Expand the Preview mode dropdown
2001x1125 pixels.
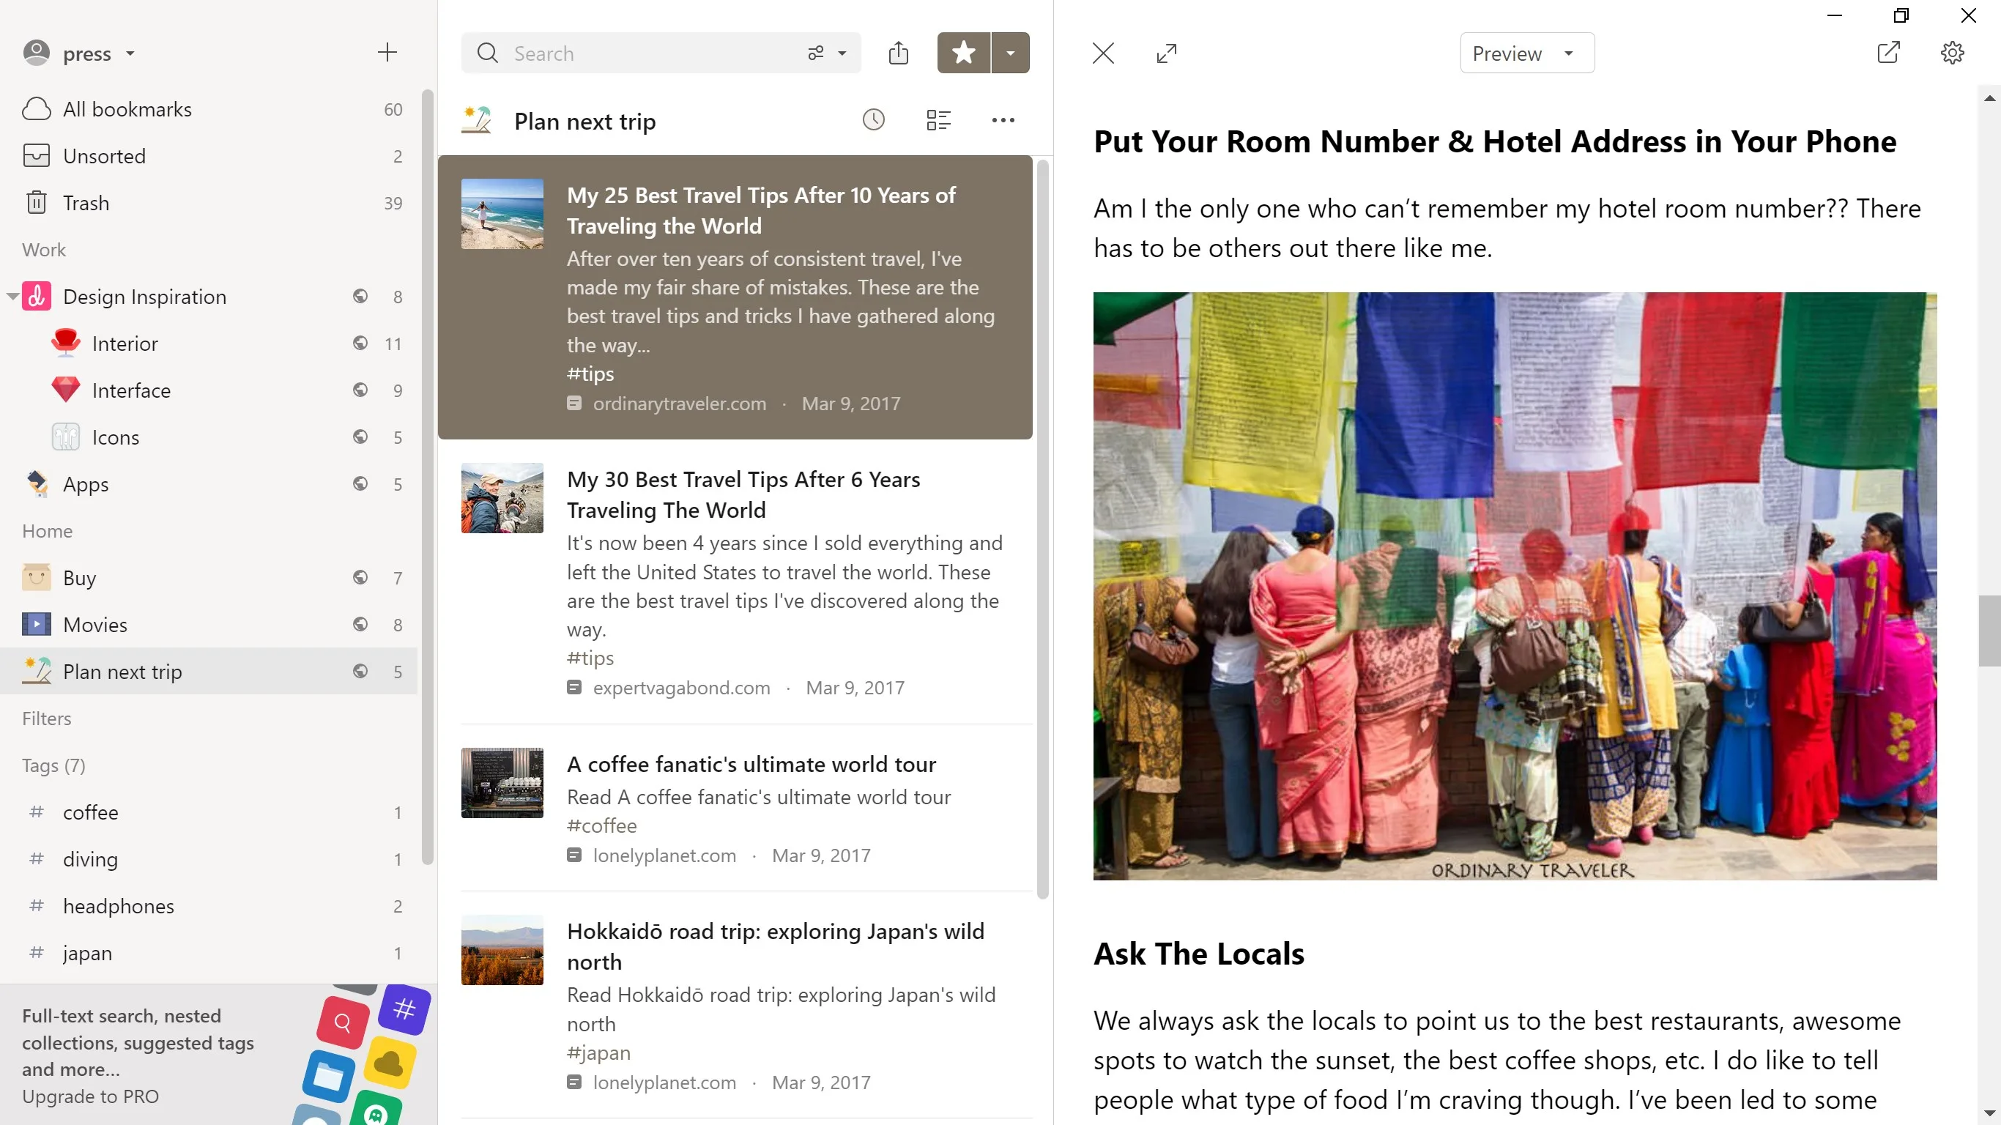pyautogui.click(x=1527, y=53)
